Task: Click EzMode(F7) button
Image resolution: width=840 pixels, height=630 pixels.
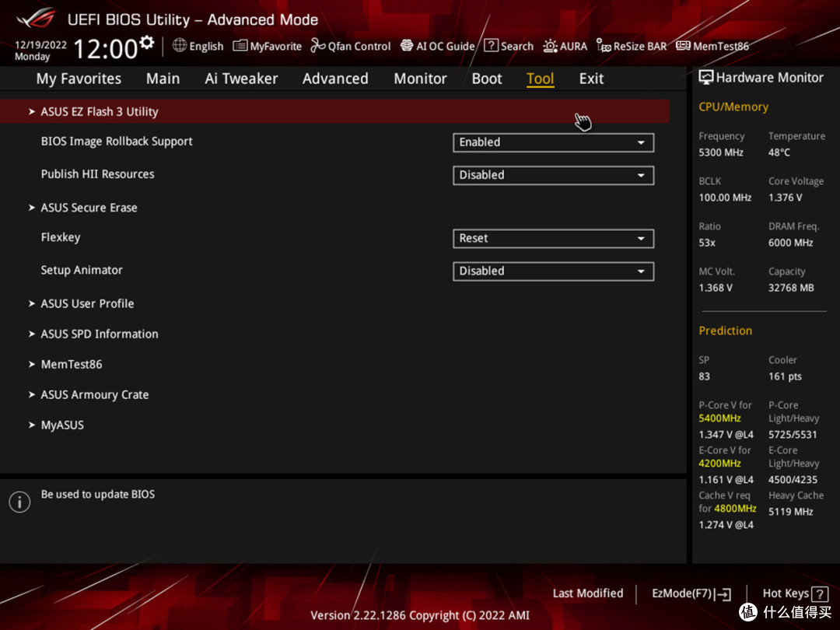Action: click(x=691, y=593)
